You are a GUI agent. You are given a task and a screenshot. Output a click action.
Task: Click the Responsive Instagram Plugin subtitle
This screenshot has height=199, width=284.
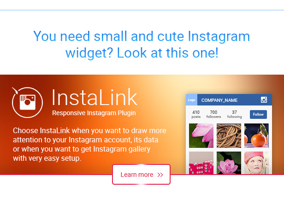[x=94, y=113]
